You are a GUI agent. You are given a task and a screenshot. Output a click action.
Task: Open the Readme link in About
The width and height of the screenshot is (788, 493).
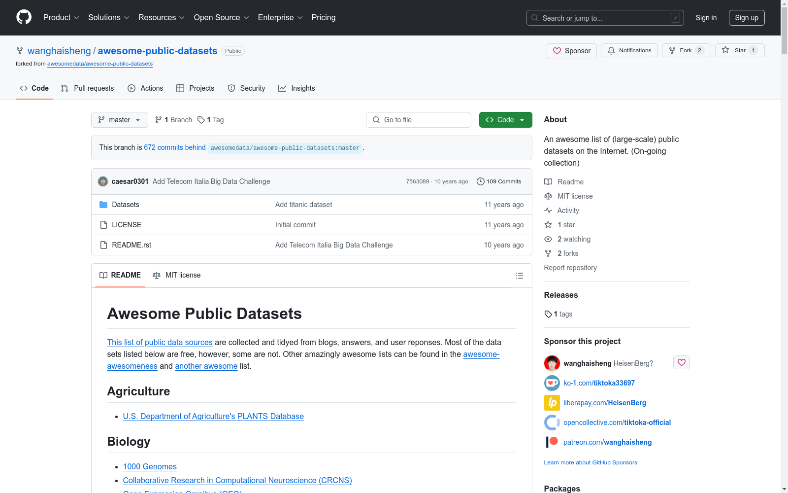[x=564, y=182]
